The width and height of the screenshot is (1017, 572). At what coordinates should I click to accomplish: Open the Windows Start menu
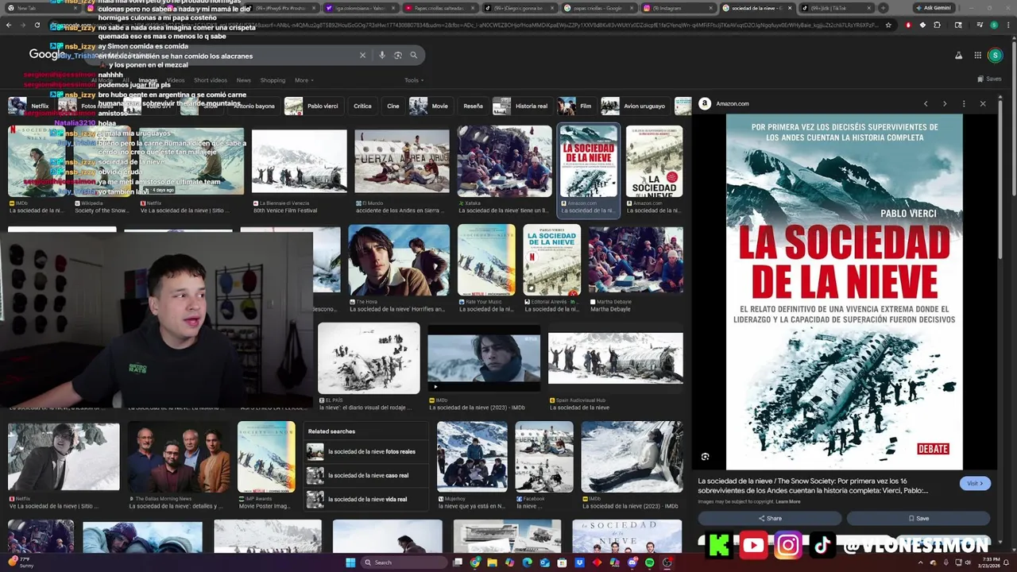pyautogui.click(x=350, y=562)
